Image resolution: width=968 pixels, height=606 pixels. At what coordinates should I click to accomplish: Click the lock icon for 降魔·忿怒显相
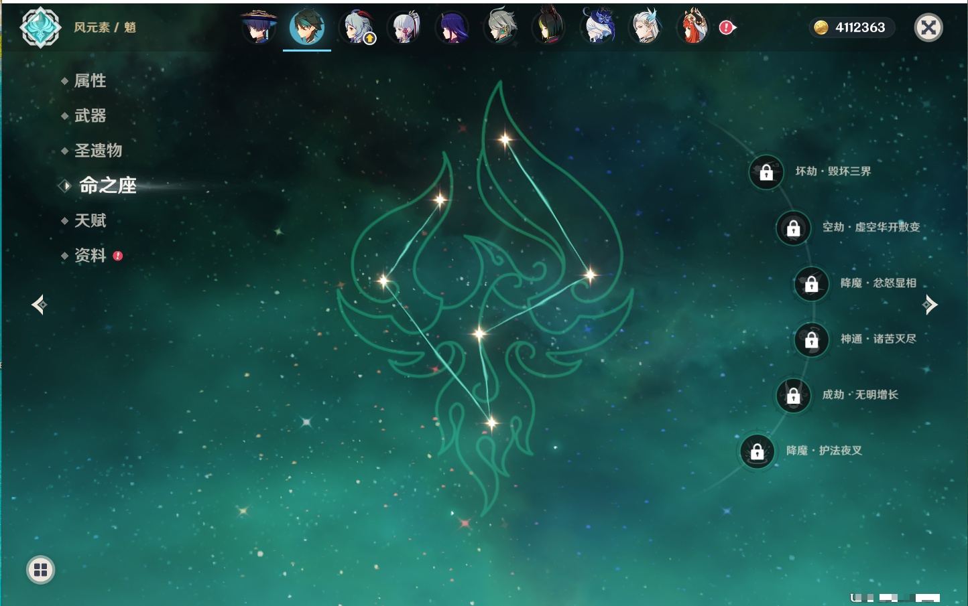812,284
